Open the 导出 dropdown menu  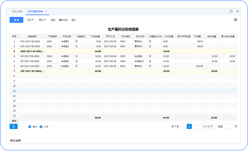coord(42,20)
